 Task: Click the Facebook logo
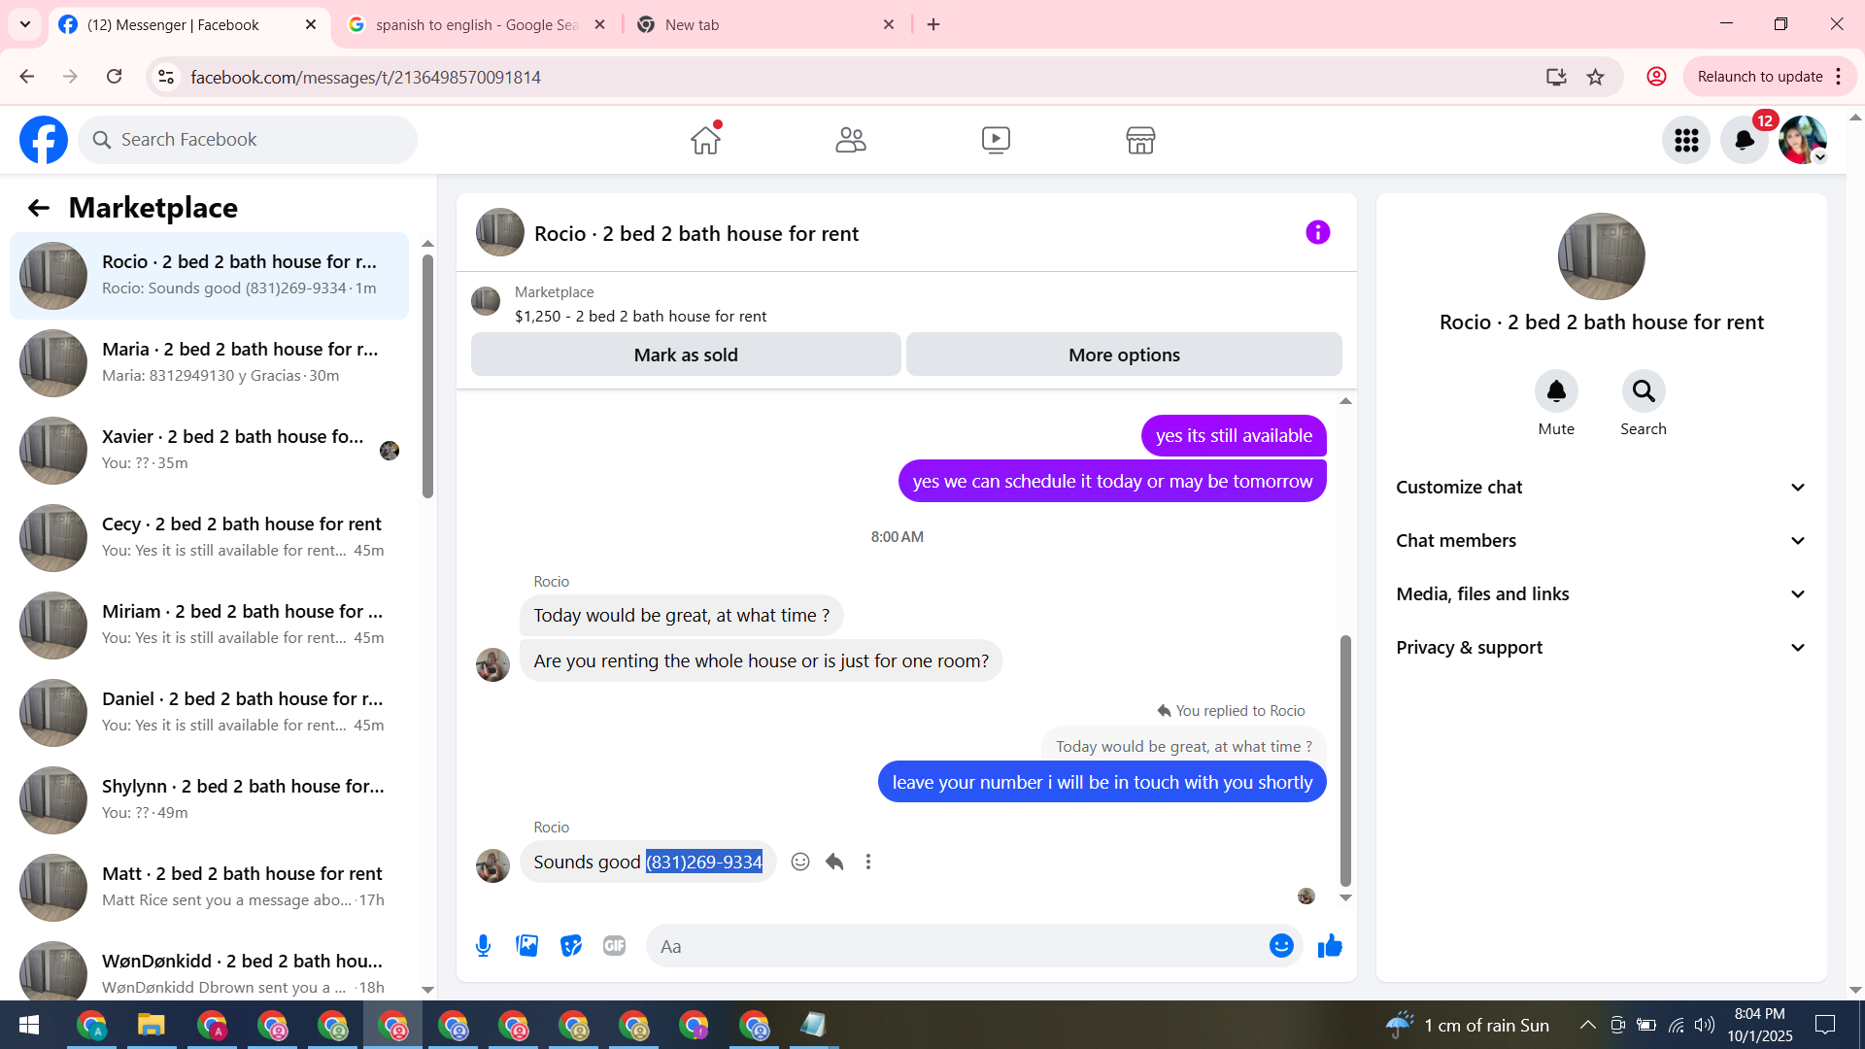[44, 140]
